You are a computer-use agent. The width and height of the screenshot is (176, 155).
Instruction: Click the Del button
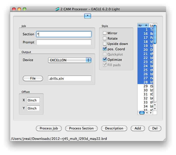point(155,128)
